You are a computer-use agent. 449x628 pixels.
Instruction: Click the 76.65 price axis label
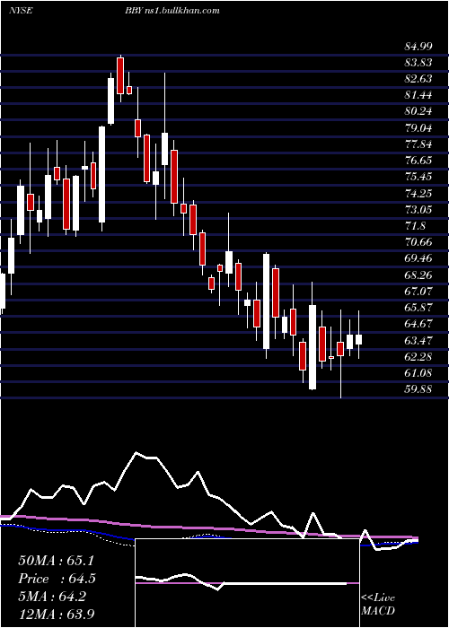pos(418,161)
